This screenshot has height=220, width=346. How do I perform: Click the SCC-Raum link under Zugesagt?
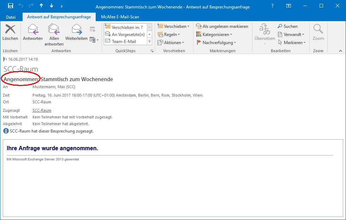(x=42, y=110)
